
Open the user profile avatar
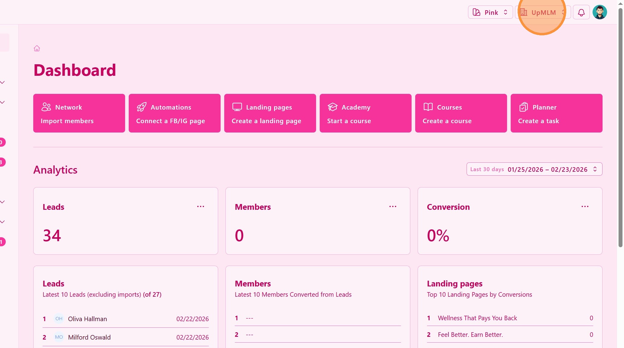click(x=600, y=12)
